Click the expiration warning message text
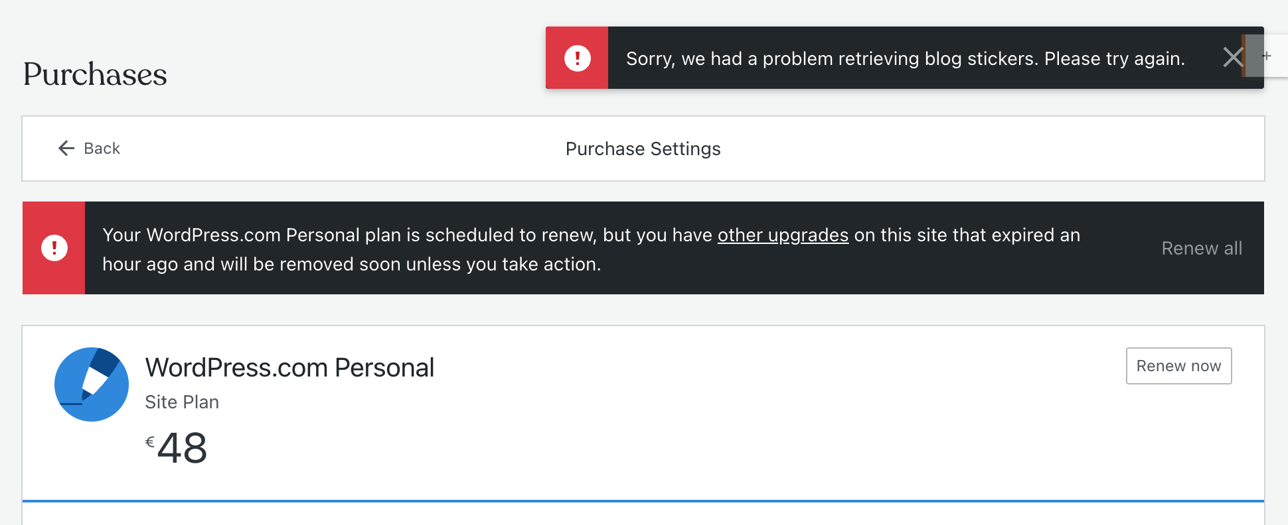The width and height of the screenshot is (1288, 525). point(591,249)
